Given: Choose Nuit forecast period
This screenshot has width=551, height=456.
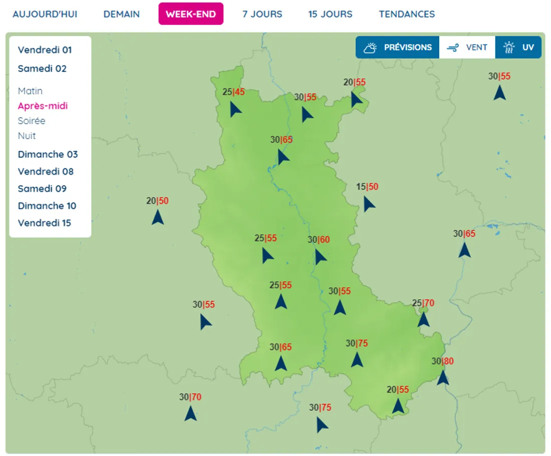Looking at the screenshot, I should coord(27,136).
